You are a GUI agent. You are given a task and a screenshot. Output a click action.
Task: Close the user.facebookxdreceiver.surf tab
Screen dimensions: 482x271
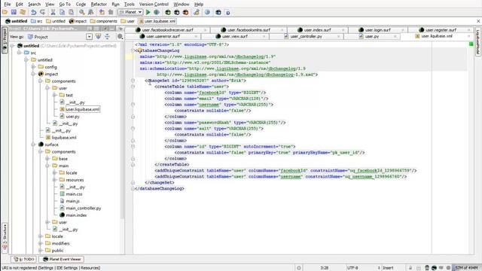pyautogui.click(x=205, y=30)
